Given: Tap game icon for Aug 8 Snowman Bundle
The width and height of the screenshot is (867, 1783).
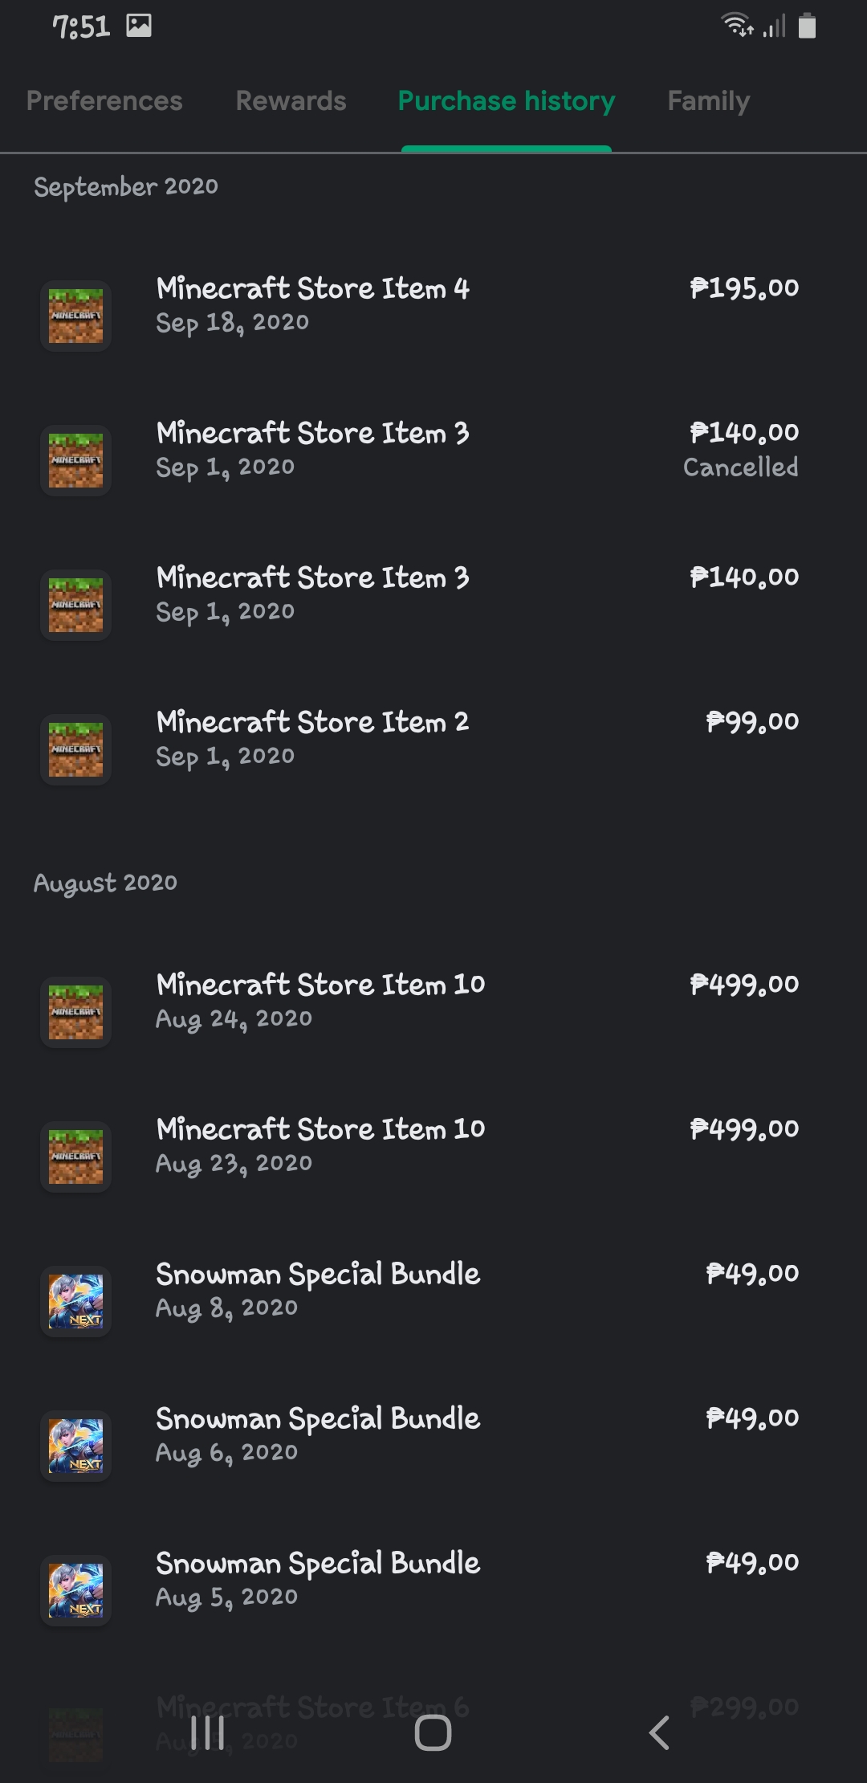Looking at the screenshot, I should click(x=75, y=1301).
